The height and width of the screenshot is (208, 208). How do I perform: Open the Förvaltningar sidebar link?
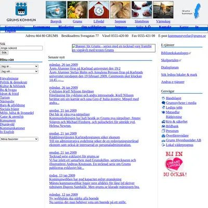tap(9, 79)
